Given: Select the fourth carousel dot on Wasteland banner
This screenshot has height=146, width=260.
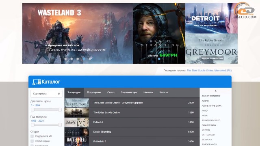Looking at the screenshot, I should [x=84, y=59].
